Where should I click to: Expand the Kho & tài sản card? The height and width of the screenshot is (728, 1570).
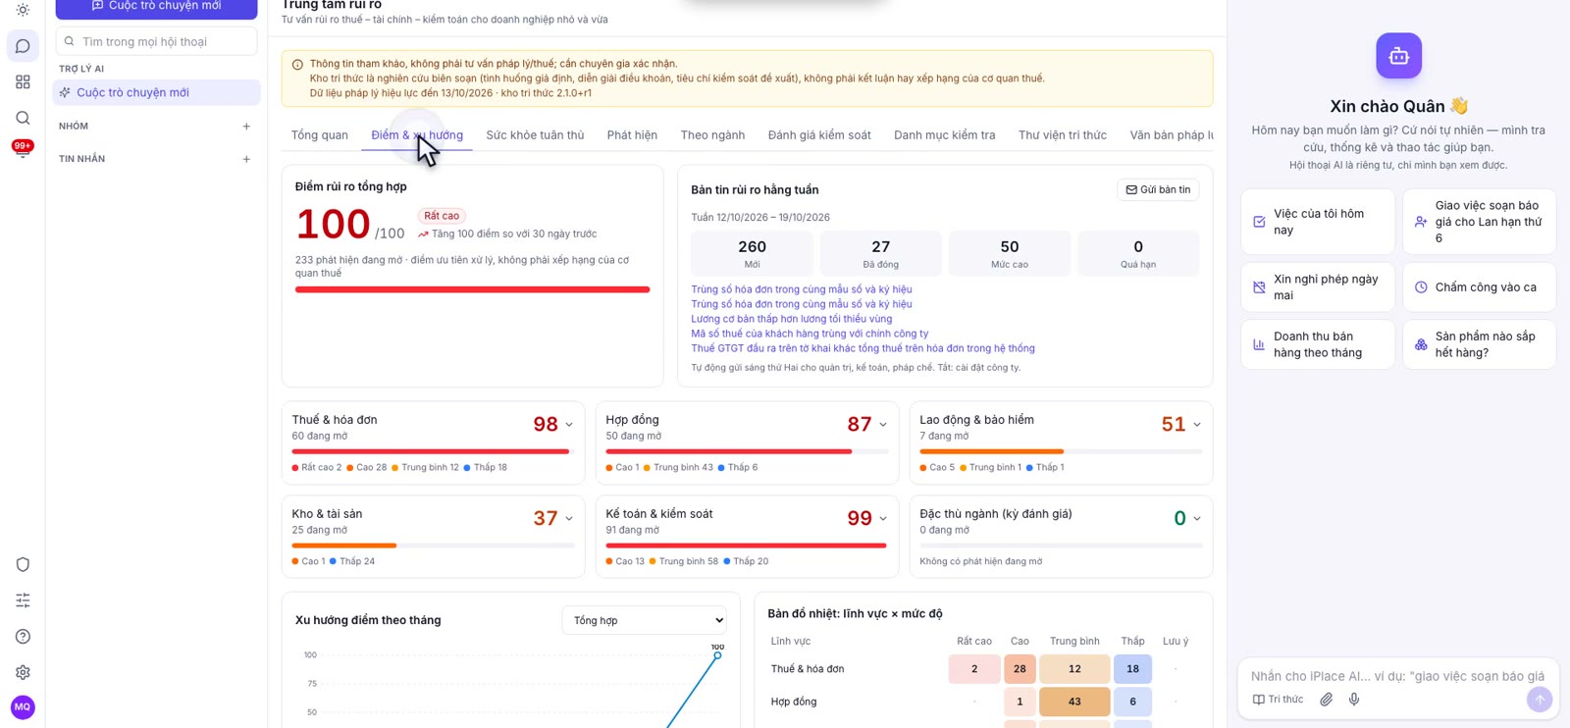(568, 519)
